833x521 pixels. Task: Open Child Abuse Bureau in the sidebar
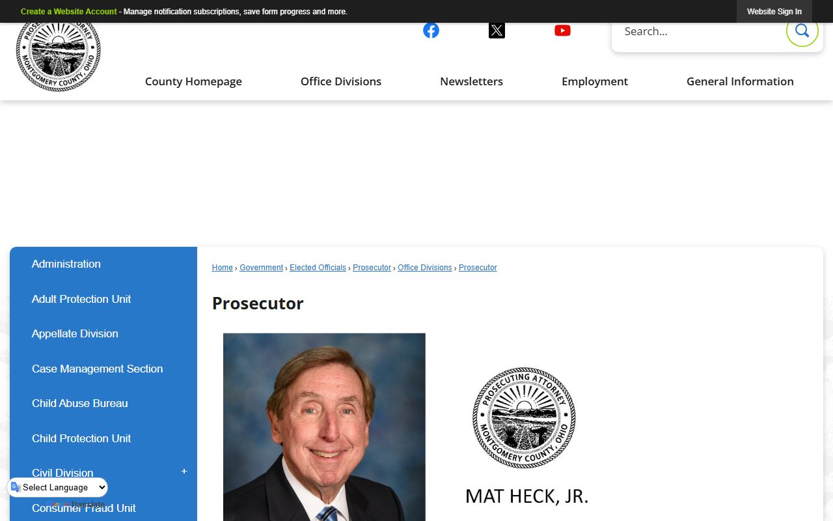point(103,404)
